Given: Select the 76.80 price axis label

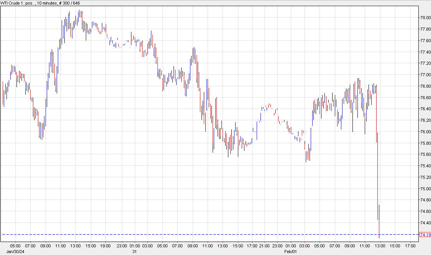Looking at the screenshot, I should pos(425,86).
